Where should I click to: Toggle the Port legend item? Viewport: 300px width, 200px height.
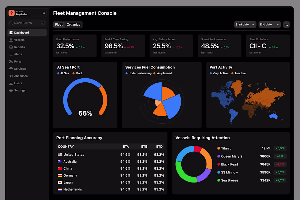pos(77,73)
